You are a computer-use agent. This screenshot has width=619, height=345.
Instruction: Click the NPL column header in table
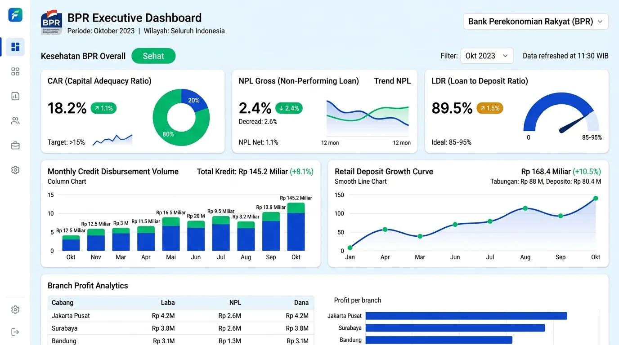[x=235, y=303]
